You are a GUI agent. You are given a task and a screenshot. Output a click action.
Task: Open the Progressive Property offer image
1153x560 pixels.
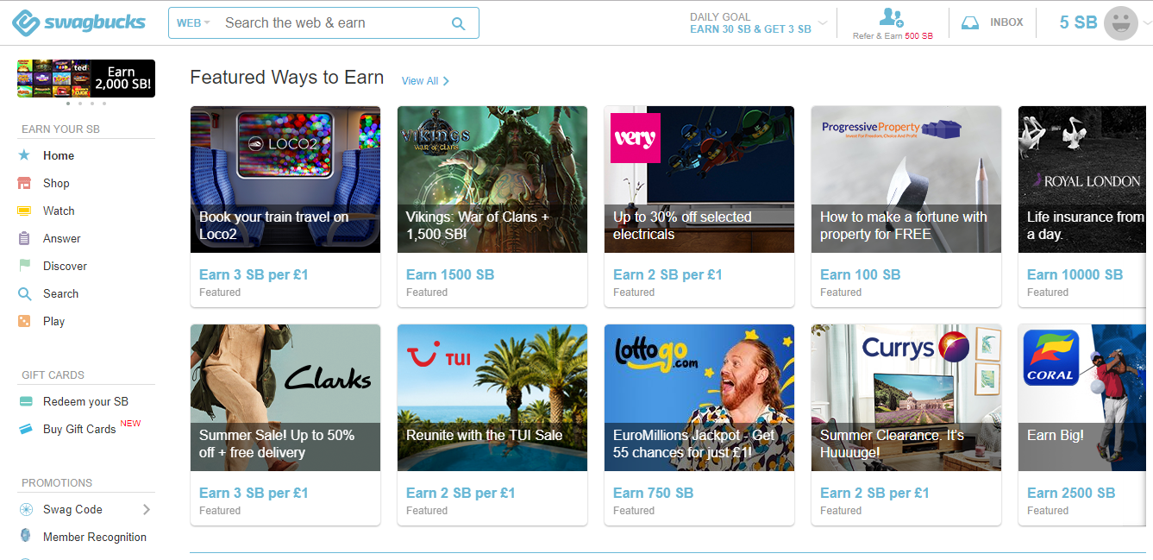906,179
